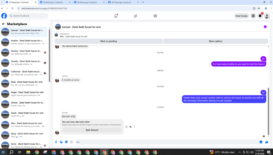Open the Friends icon in the top bar
This screenshot has width=273, height=155.
pos(136,16)
